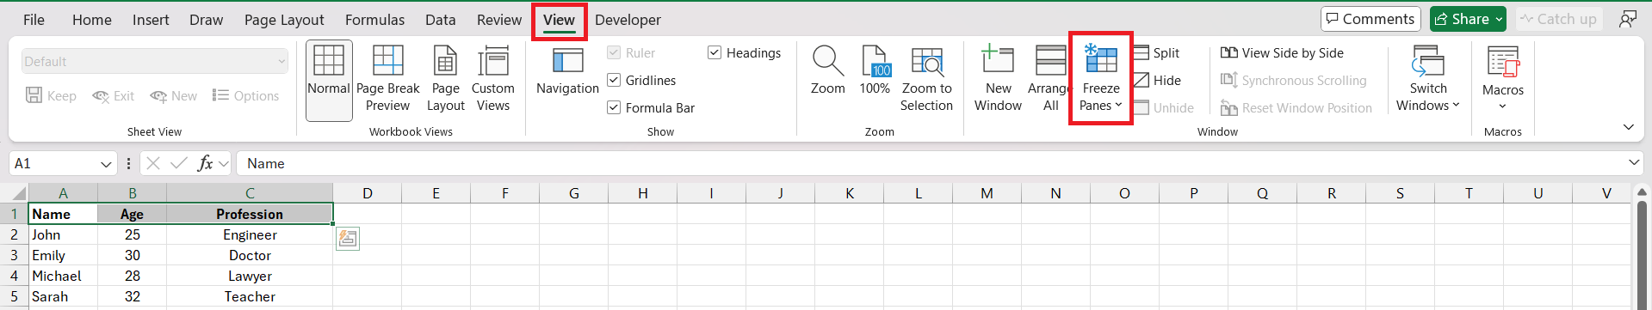This screenshot has width=1652, height=310.
Task: Collapse the ribbon with chevron
Action: pyautogui.click(x=1628, y=127)
